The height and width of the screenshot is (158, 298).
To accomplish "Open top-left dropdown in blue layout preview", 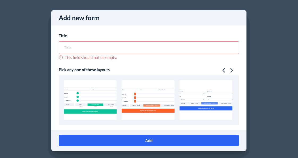I will click(192, 94).
